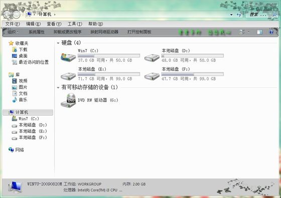Select the 本地磁盘 (F:) drive icon
The height and width of the screenshot is (198, 281).
coord(152,76)
